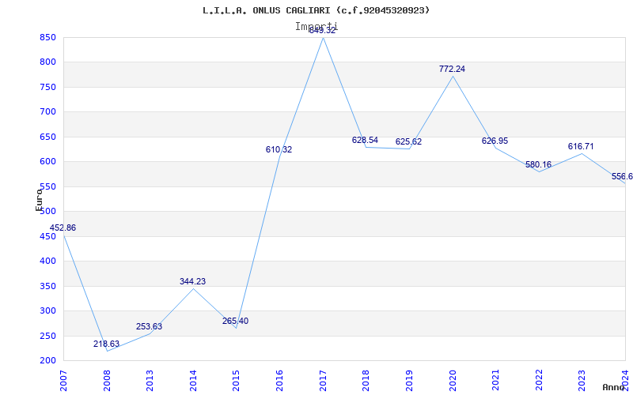
Task: Select the 616.71 value label
Action: [581, 146]
